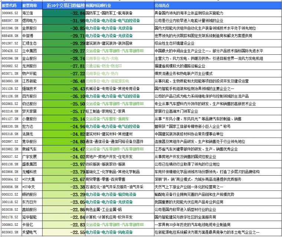This screenshot has height=237, width=282.
Task: Click the 龙蟠科技 name cell
Action: [x=32, y=172]
